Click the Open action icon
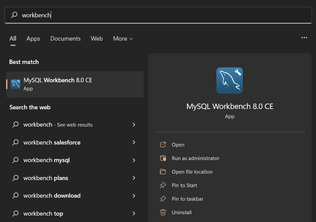This screenshot has width=316, height=222. pos(163,145)
